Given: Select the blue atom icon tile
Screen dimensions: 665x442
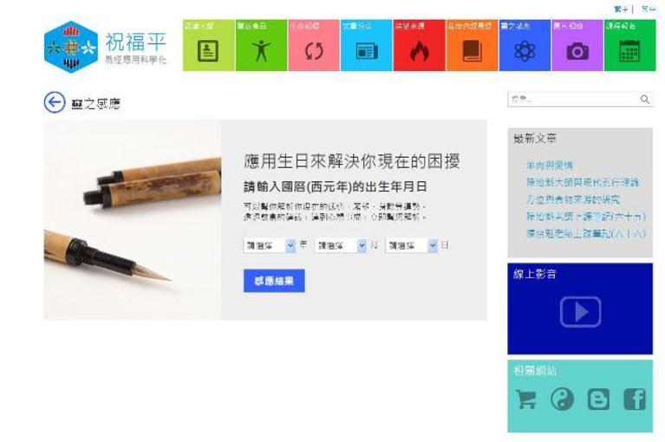Looking at the screenshot, I should pyautogui.click(x=525, y=45).
